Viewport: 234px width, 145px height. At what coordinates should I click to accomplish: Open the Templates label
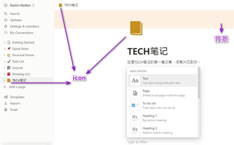point(17,97)
